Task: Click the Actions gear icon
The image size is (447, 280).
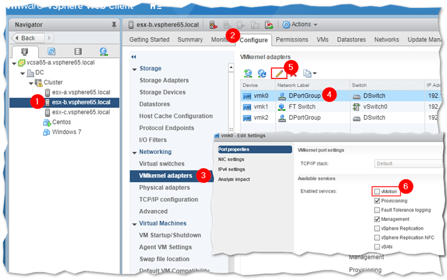Action: tap(286, 25)
